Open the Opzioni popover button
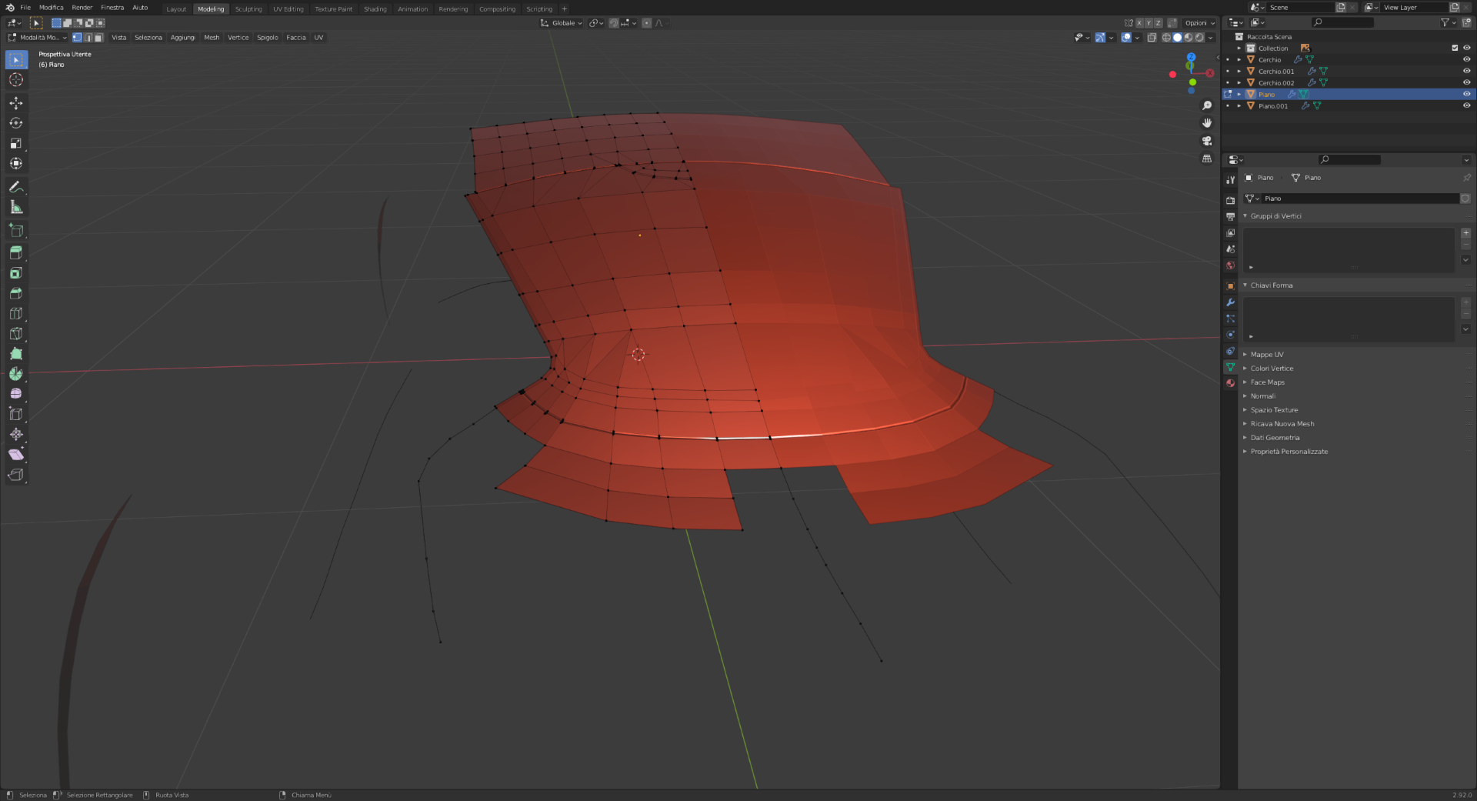Image resolution: width=1477 pixels, height=801 pixels. [1199, 23]
